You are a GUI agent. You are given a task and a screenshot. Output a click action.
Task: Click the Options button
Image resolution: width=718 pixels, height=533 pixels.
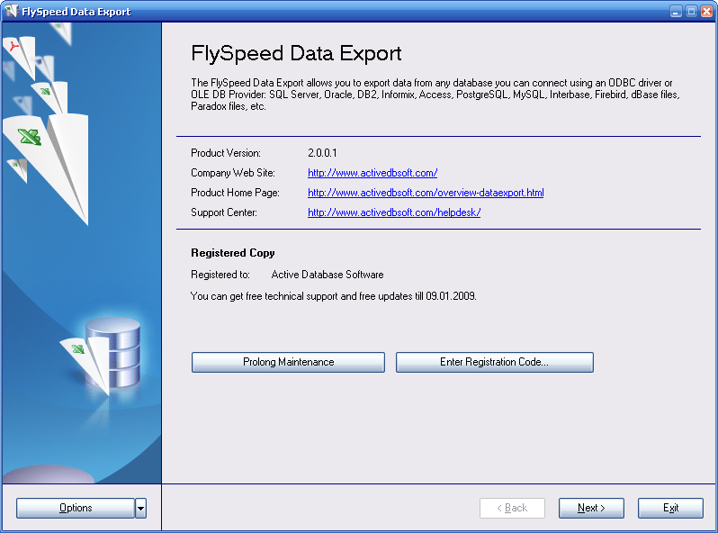pos(76,509)
